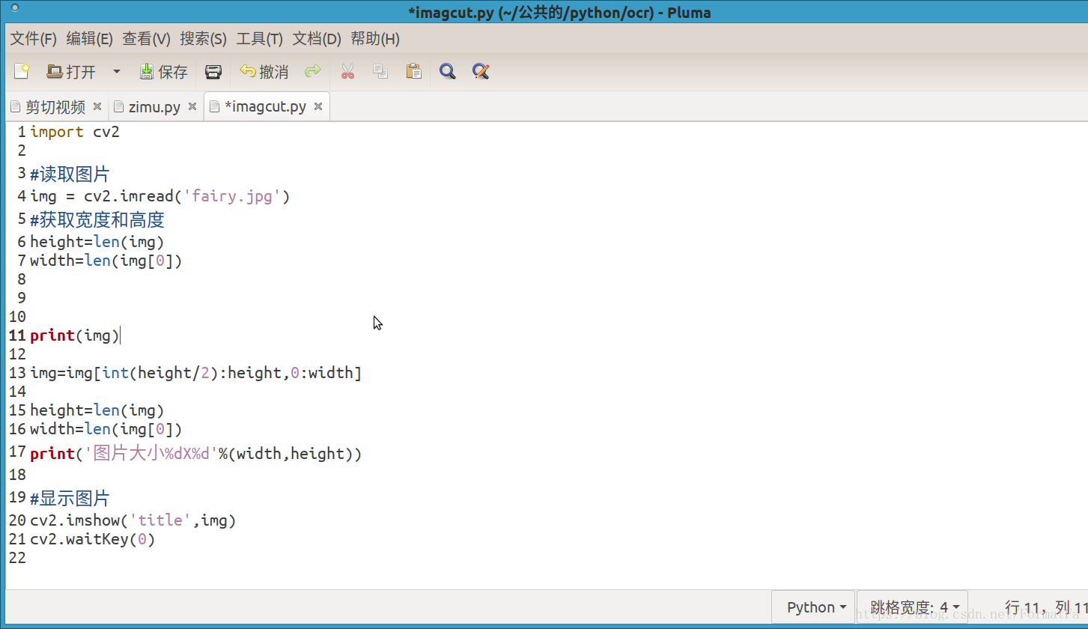Close the *imagcut.py tab
This screenshot has height=629, width=1088.
[x=318, y=107]
